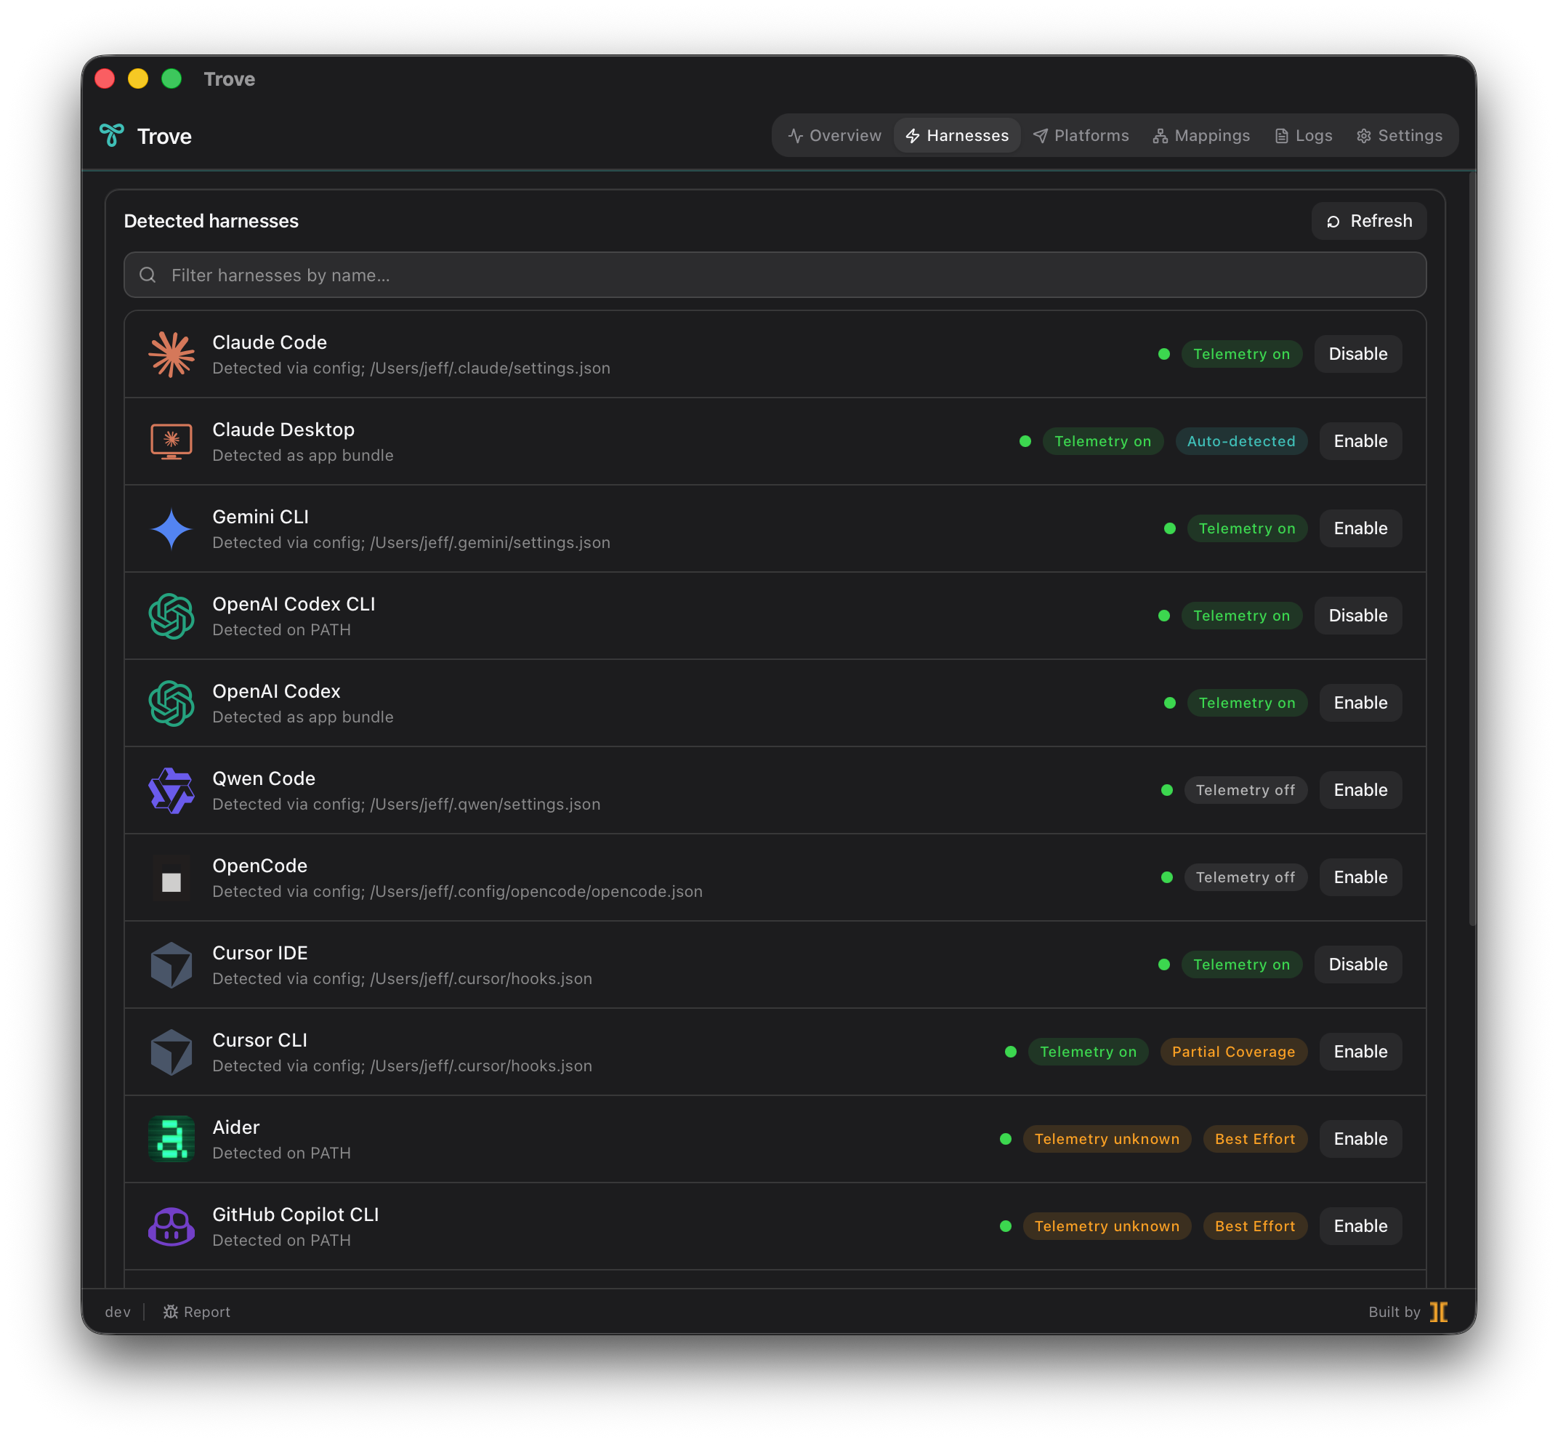This screenshot has height=1442, width=1558.
Task: Click the Trove logo icon in header
Action: 112,136
